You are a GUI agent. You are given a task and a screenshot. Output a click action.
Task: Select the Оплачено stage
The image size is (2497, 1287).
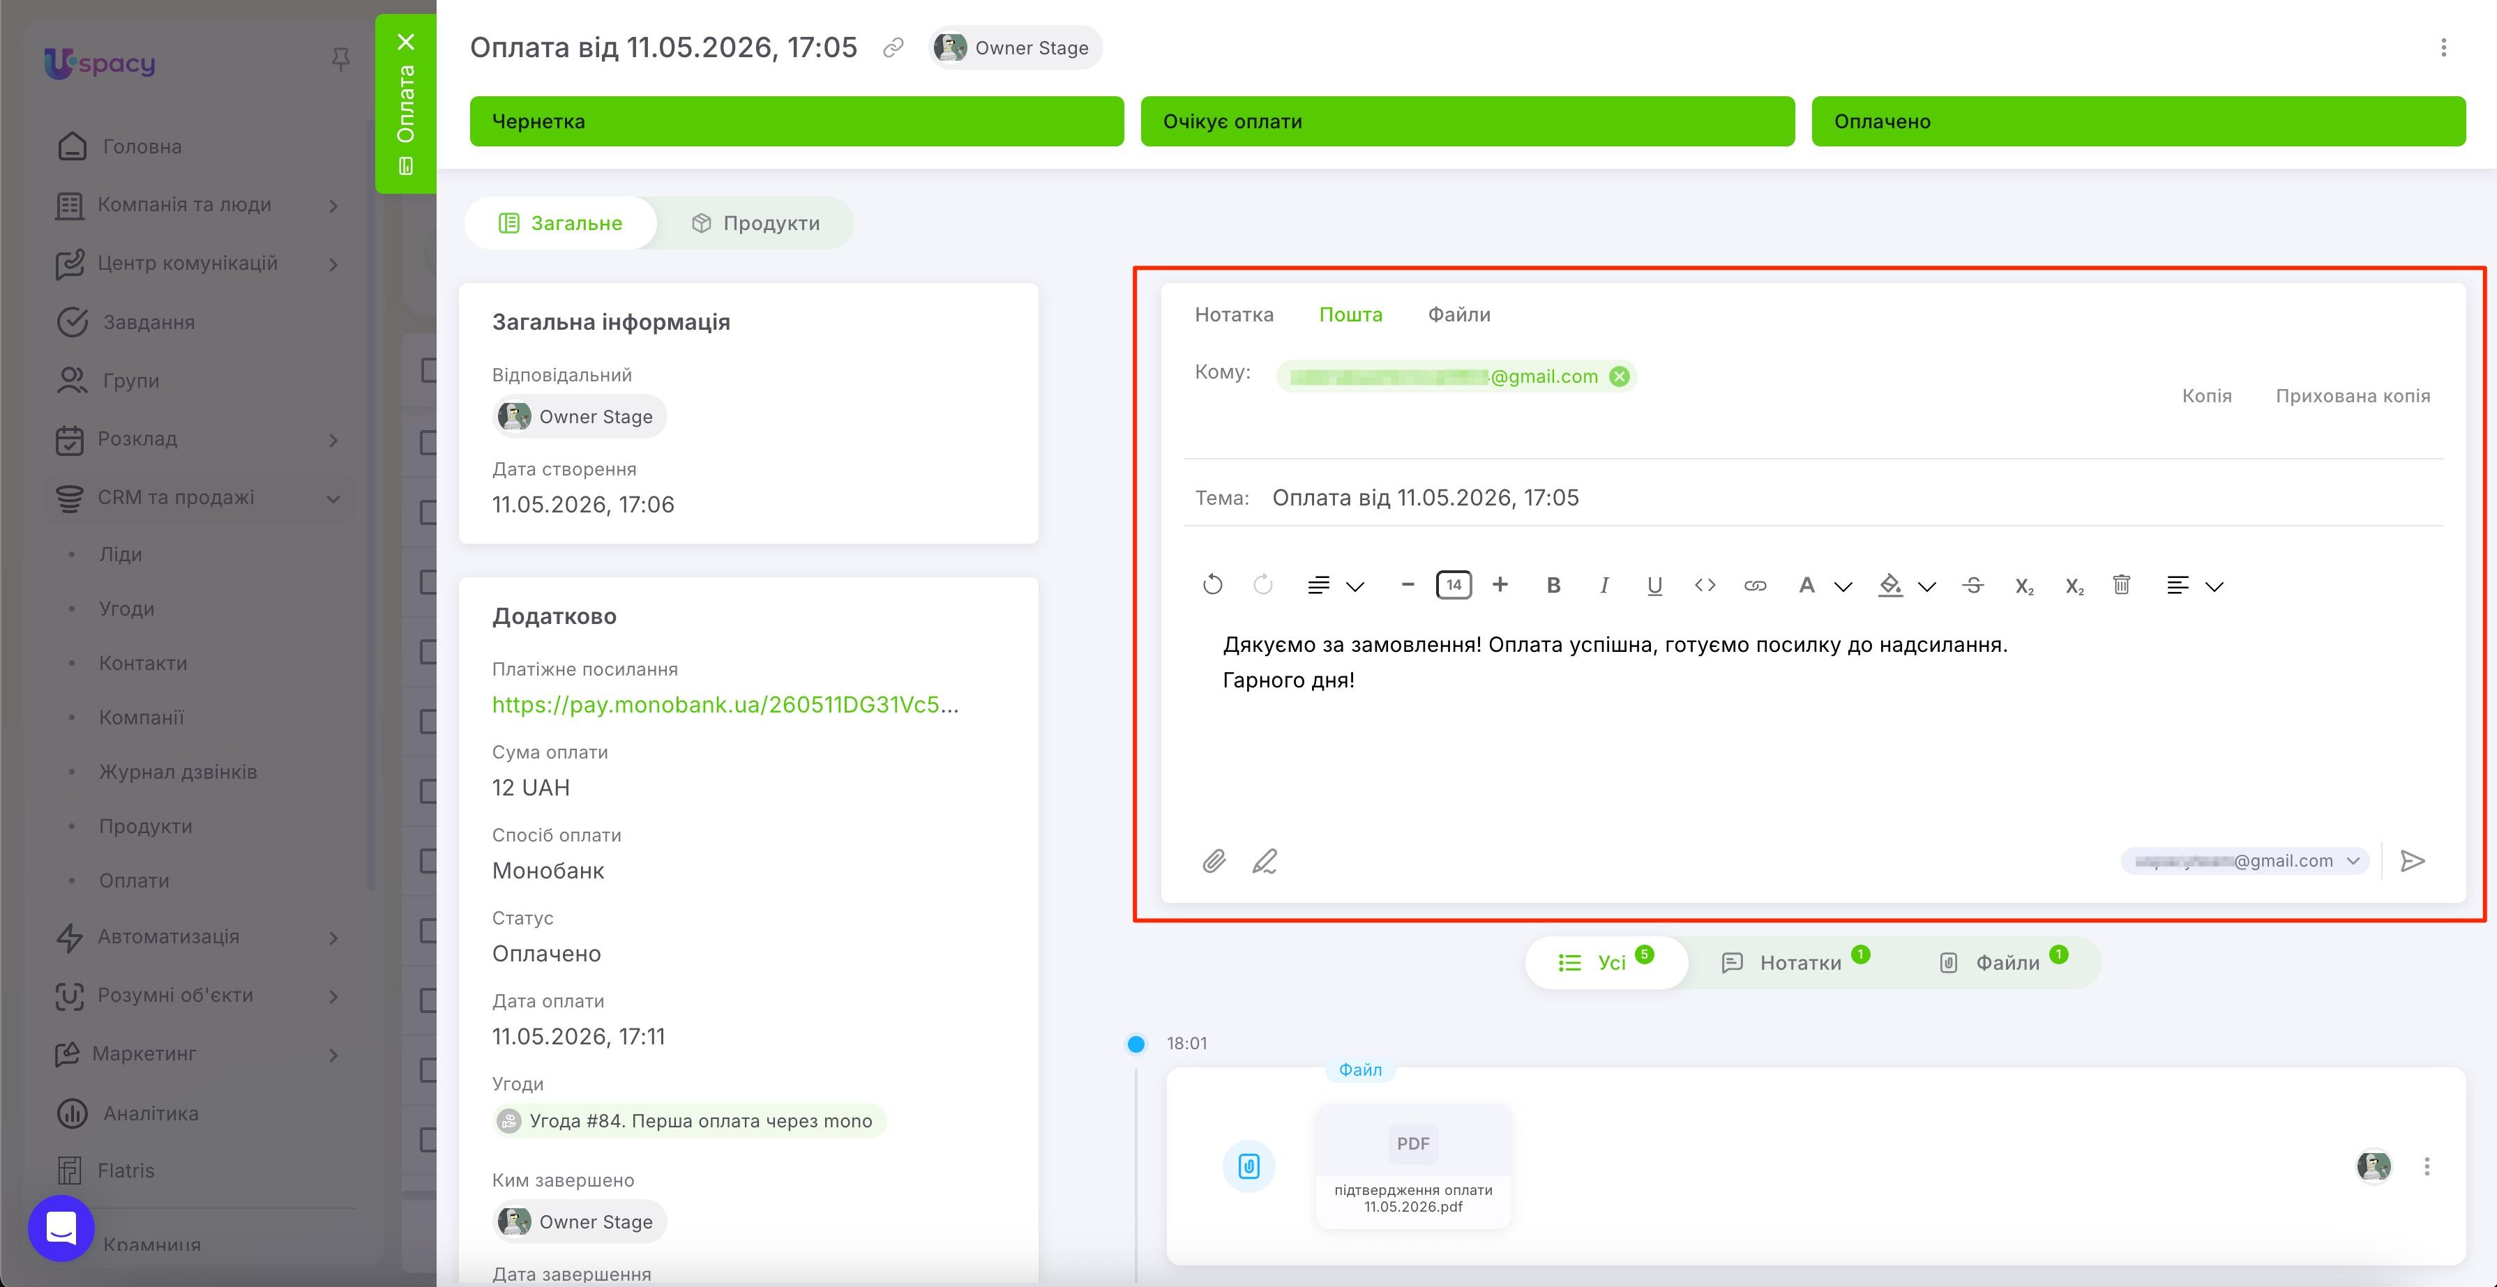[x=2138, y=121]
